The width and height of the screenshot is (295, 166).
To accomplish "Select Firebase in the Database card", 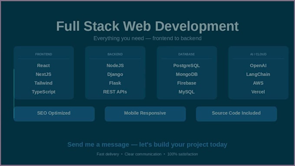I will point(187,83).
